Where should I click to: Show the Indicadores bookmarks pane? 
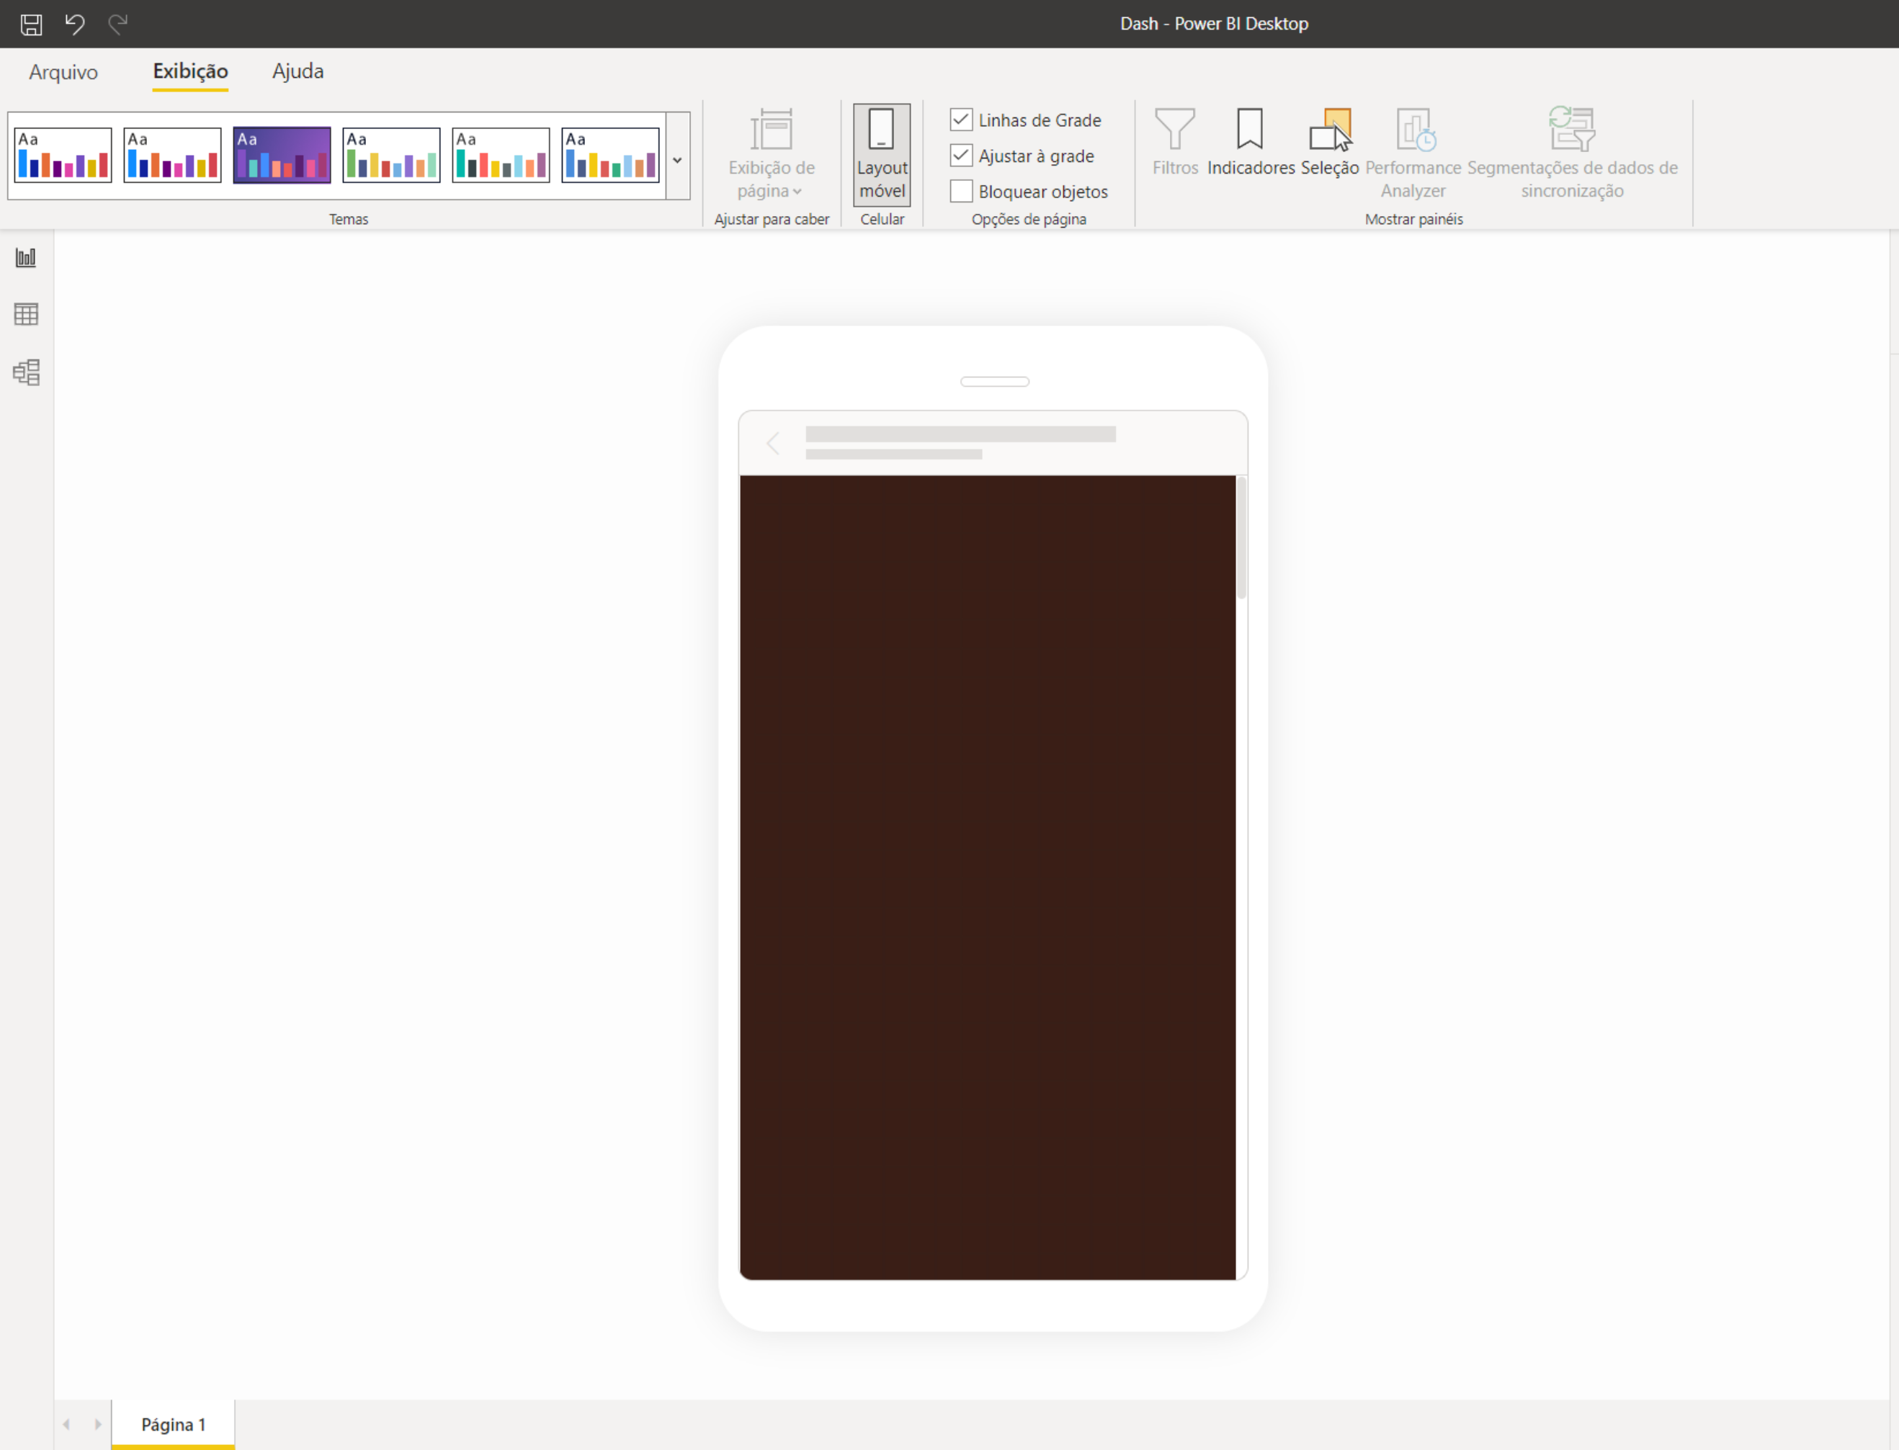pos(1250,143)
